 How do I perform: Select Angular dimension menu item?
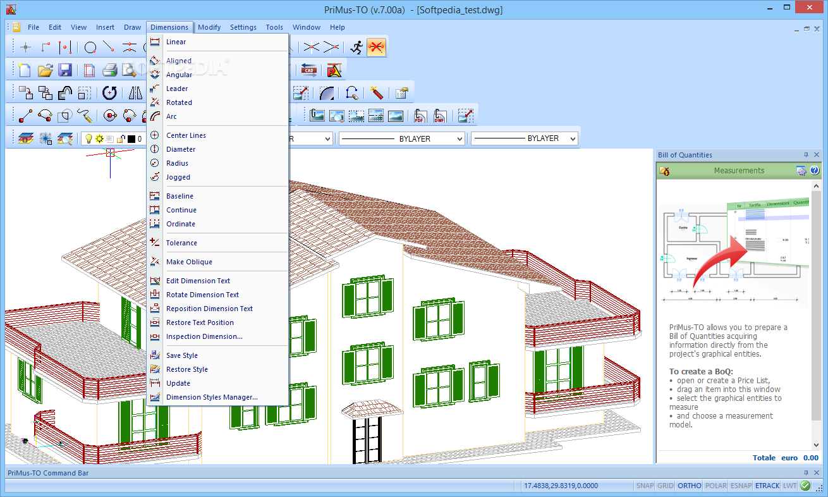pyautogui.click(x=217, y=75)
